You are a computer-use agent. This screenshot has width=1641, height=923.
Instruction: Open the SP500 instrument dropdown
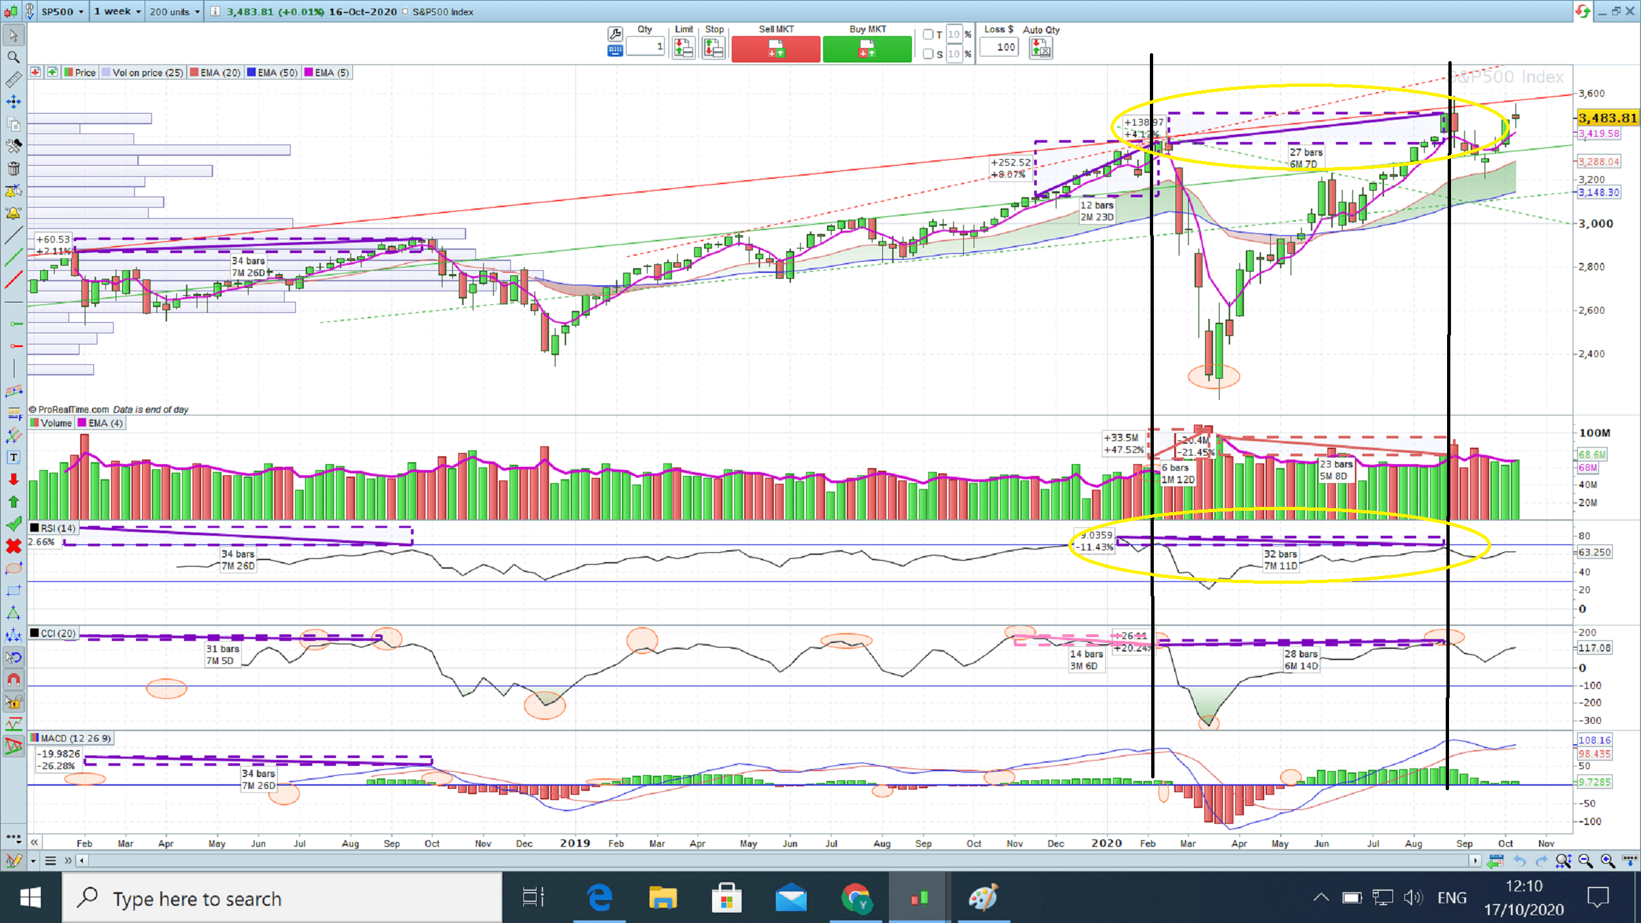click(62, 11)
